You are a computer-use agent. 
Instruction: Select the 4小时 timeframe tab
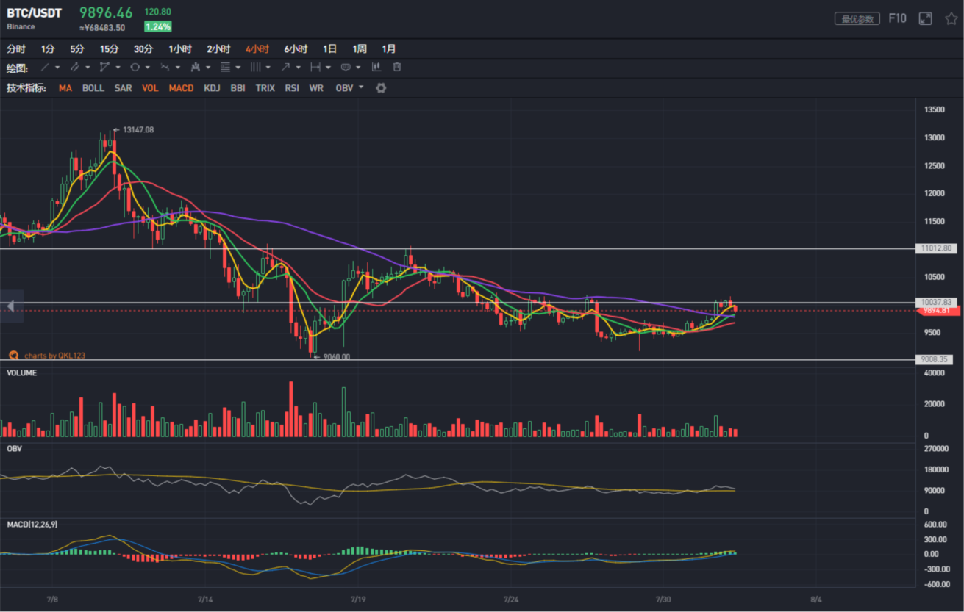tap(257, 49)
